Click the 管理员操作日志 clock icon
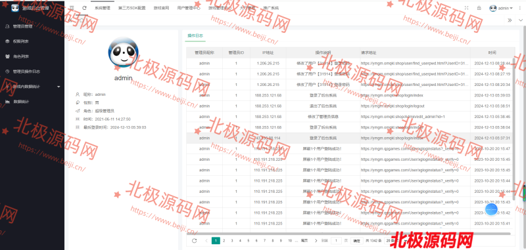The image size is (526, 250). (7, 72)
